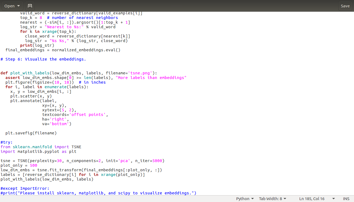The height and width of the screenshot is (202, 354).
Task: Click the 'low_dim_embs = tsne.fit_transform' line
Action: 81,170
